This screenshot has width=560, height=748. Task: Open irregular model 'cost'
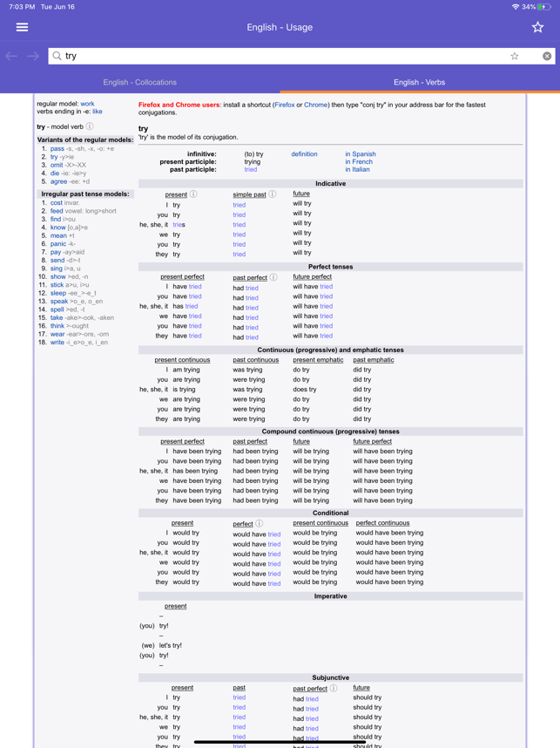pos(57,203)
